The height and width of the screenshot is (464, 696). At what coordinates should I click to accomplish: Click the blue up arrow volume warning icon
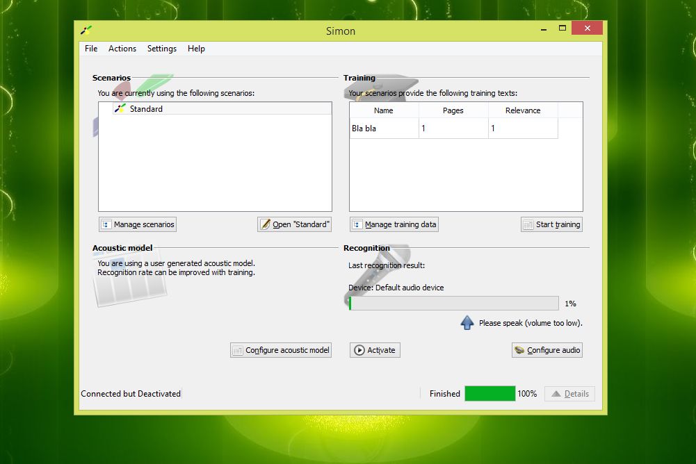click(467, 322)
